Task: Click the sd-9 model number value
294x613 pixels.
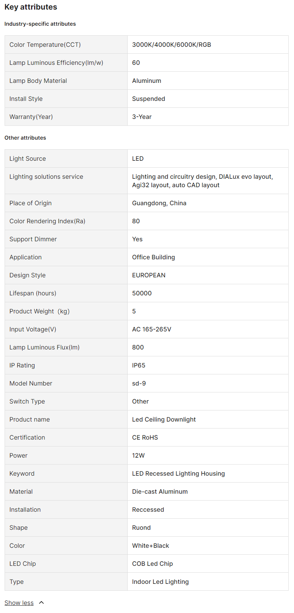Action: [x=139, y=383]
